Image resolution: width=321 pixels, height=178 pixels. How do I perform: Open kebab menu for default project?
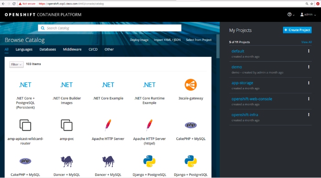point(309,51)
